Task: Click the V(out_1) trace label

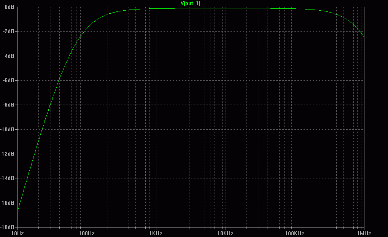Action: 190,3
